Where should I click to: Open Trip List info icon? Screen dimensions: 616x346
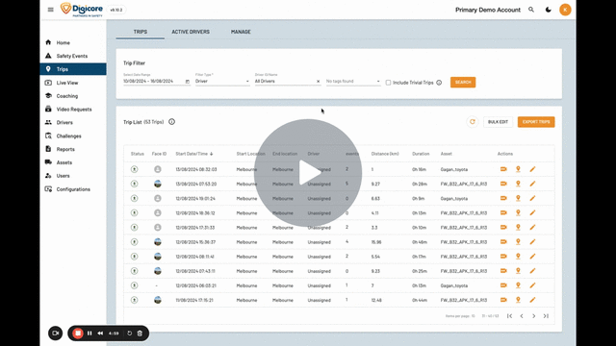click(171, 122)
